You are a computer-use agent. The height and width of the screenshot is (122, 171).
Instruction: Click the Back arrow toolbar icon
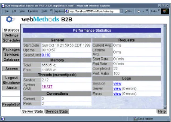click(139, 11)
